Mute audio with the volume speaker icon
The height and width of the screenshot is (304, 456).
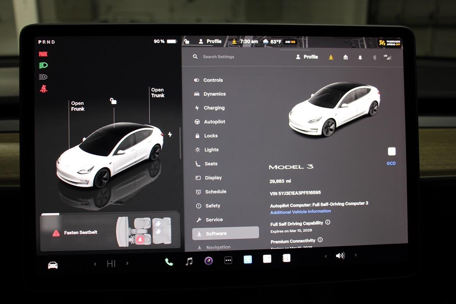coord(340,256)
